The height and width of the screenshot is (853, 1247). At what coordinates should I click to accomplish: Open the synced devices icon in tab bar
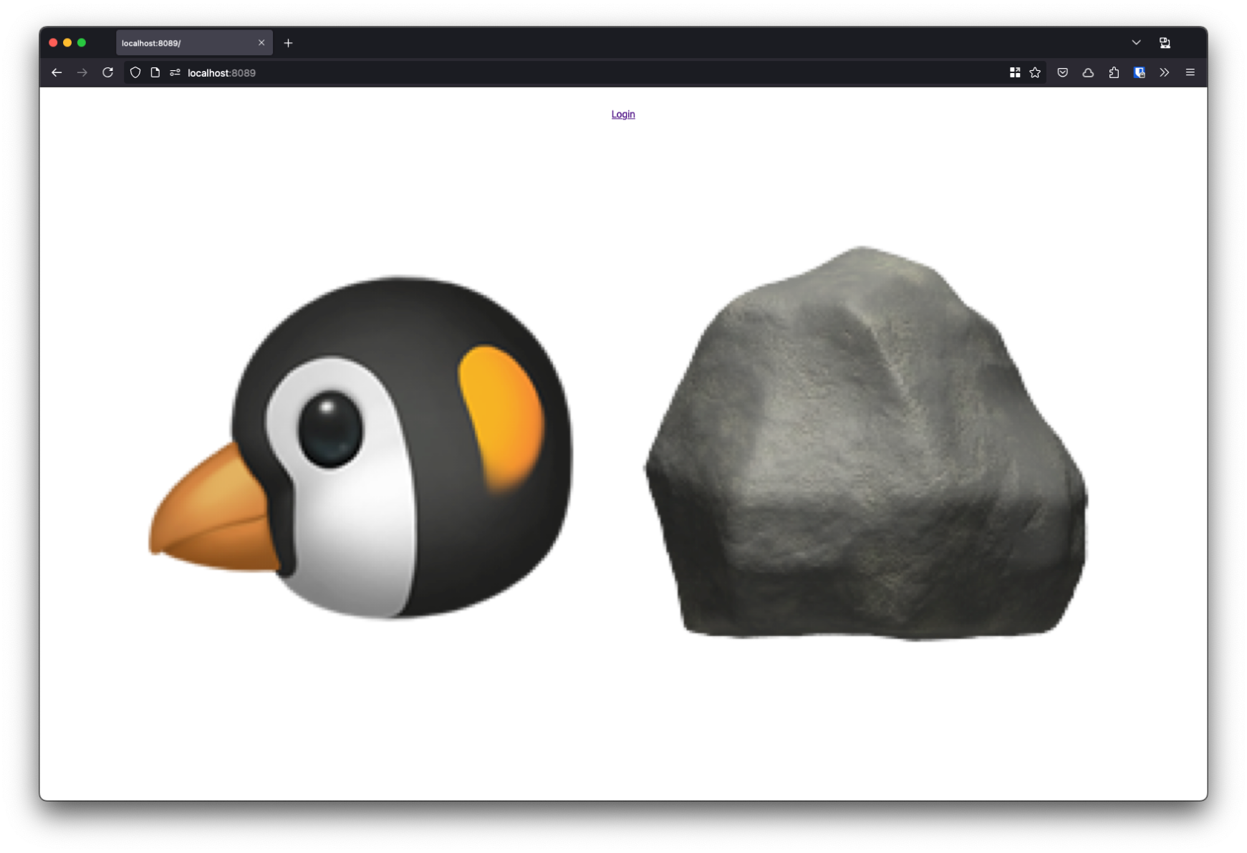point(1165,43)
